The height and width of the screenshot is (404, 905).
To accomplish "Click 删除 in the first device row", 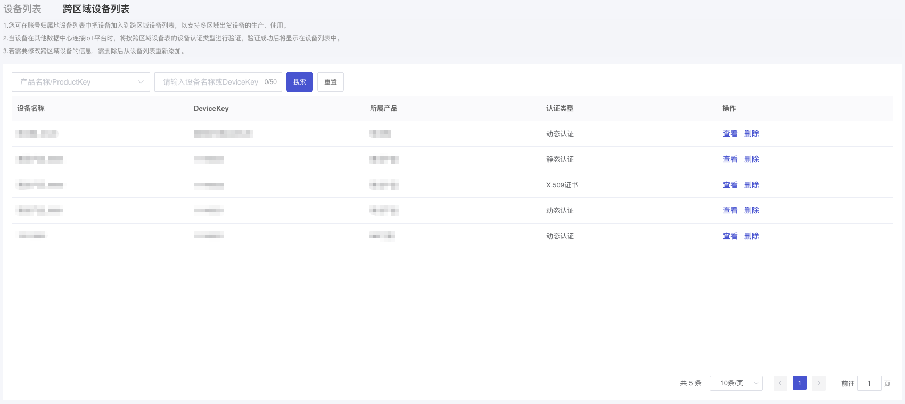I will pos(751,134).
